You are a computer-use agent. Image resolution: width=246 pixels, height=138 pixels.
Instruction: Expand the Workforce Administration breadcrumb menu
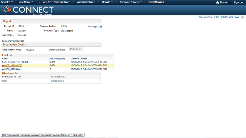tap(57, 2)
